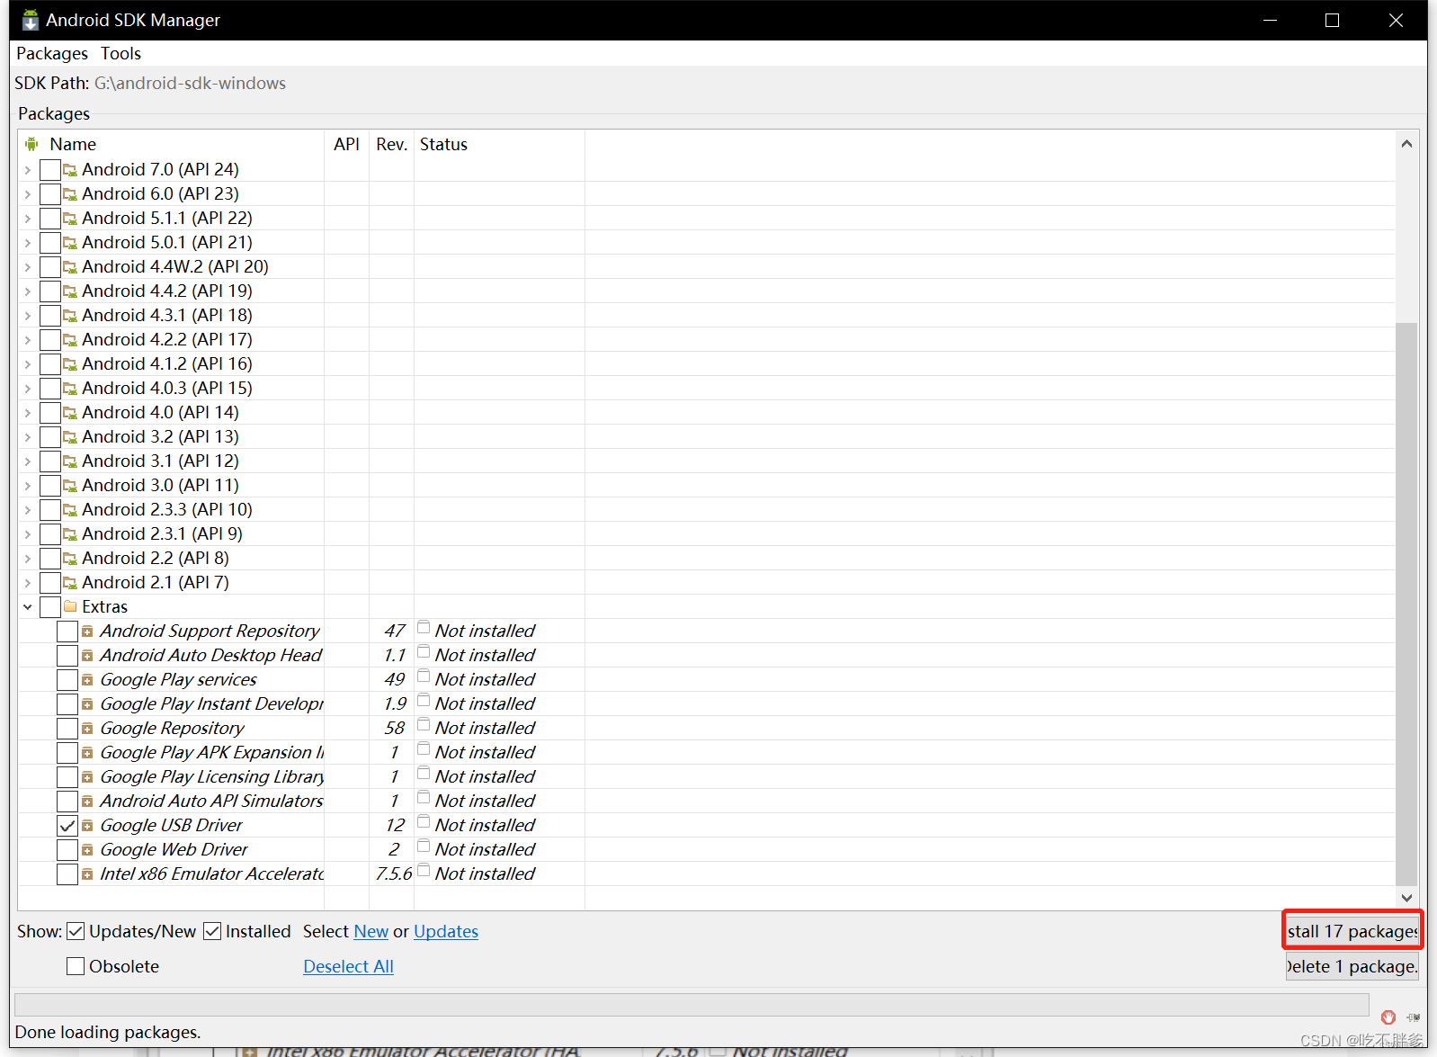Screen dimensions: 1437x1057
Task: Click the Extras folder icon
Action: point(70,606)
